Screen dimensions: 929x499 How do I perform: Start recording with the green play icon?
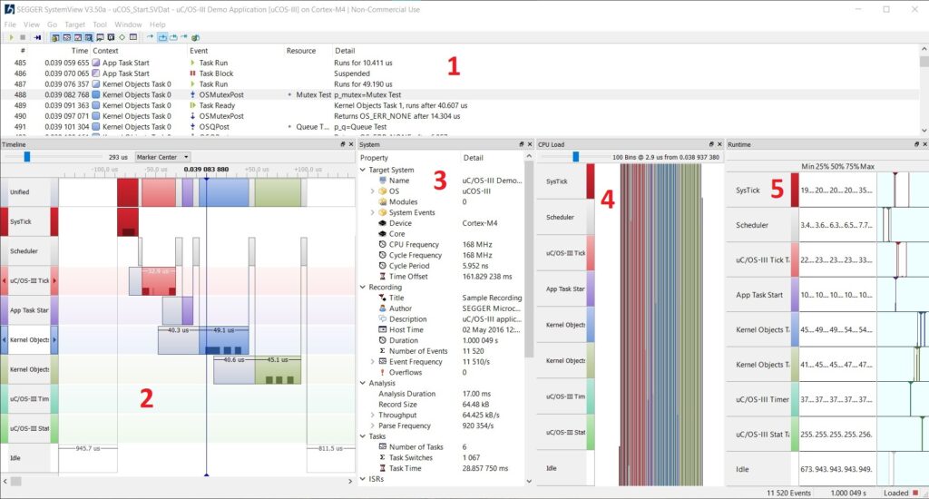click(x=11, y=37)
